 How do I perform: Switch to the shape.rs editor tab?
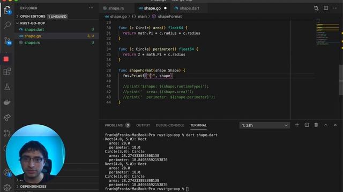116,9
